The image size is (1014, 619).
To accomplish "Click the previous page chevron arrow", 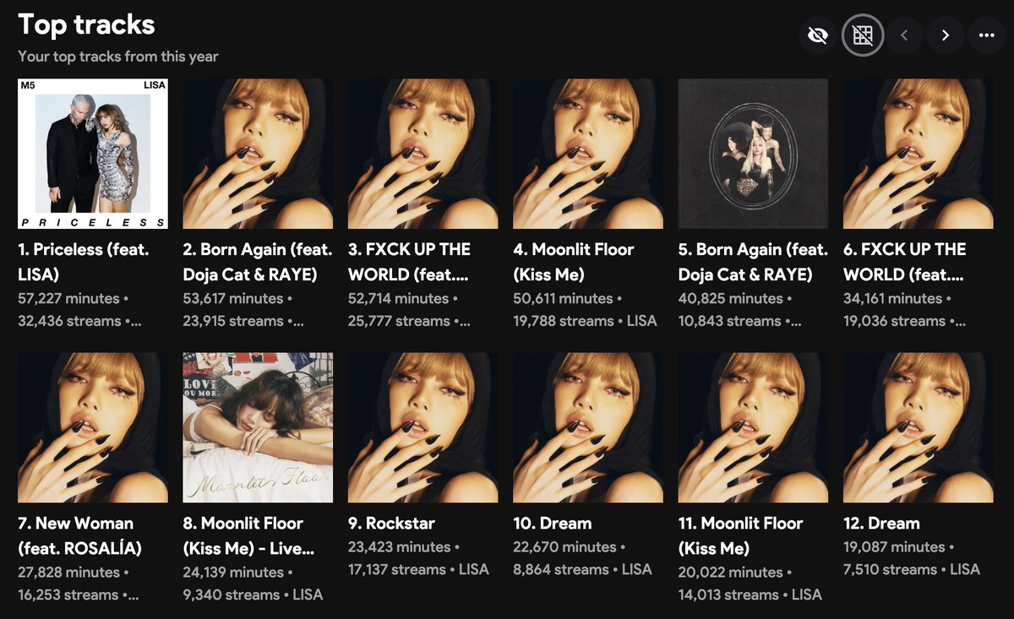I will click(903, 35).
